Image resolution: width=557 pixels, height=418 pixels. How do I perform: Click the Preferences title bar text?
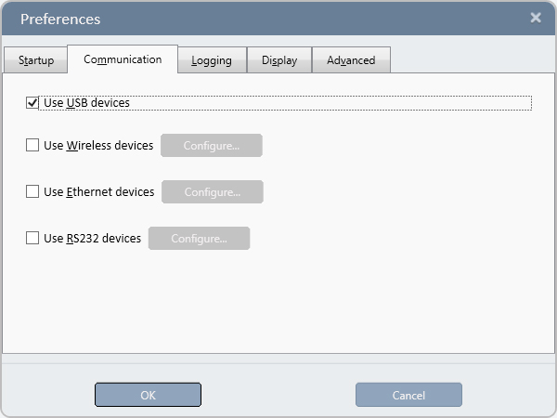pyautogui.click(x=60, y=19)
